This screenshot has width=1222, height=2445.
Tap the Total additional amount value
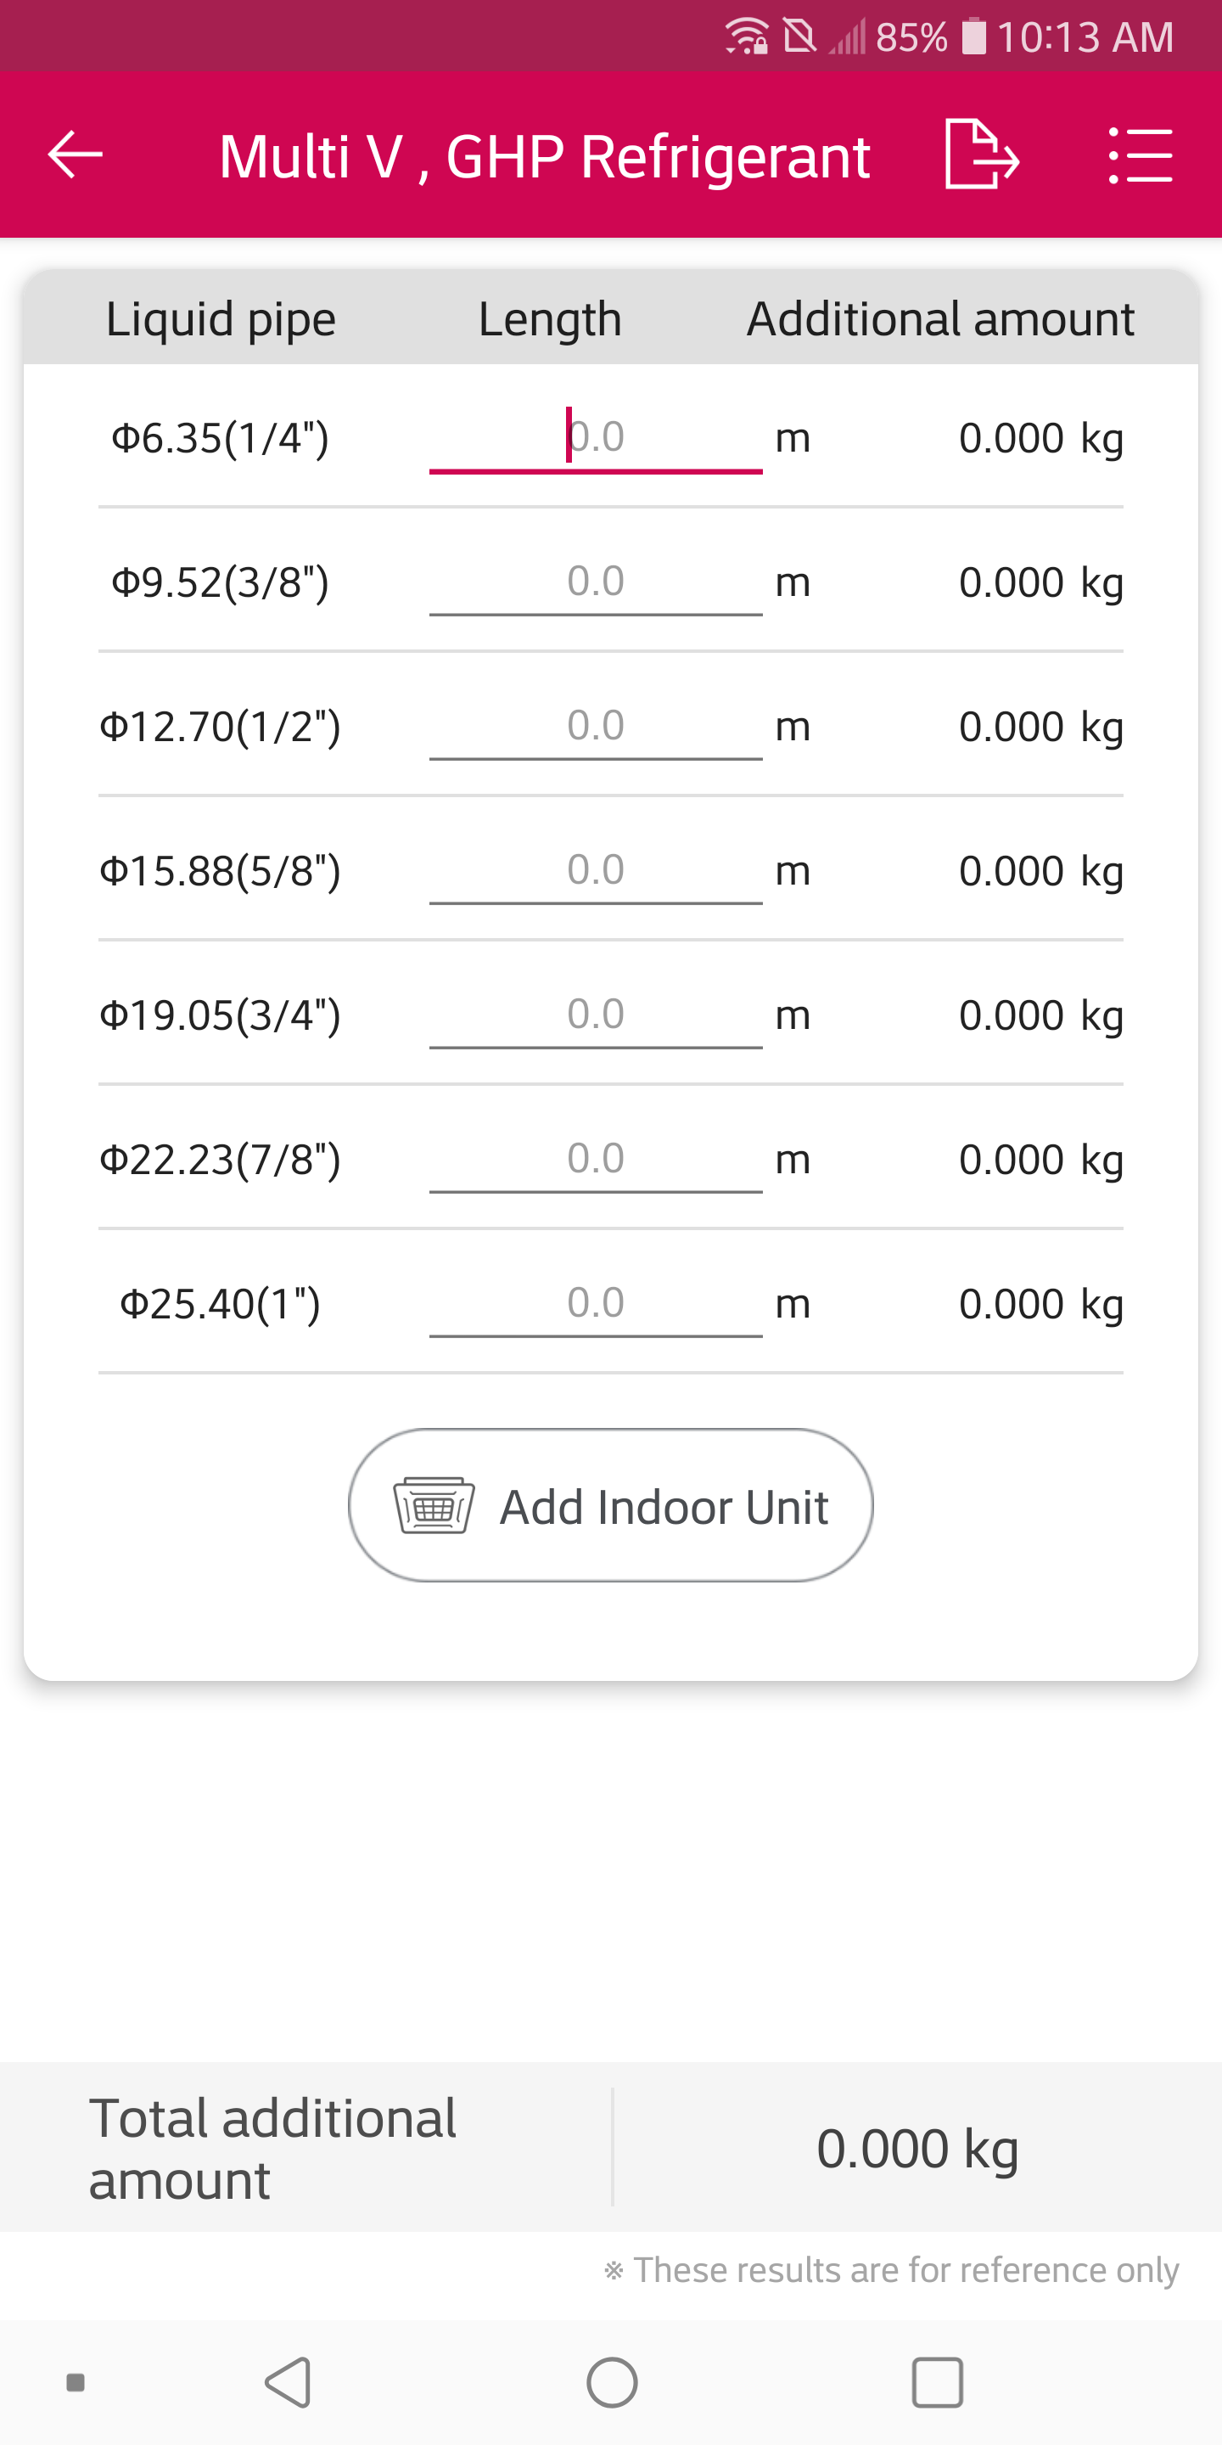[917, 2148]
